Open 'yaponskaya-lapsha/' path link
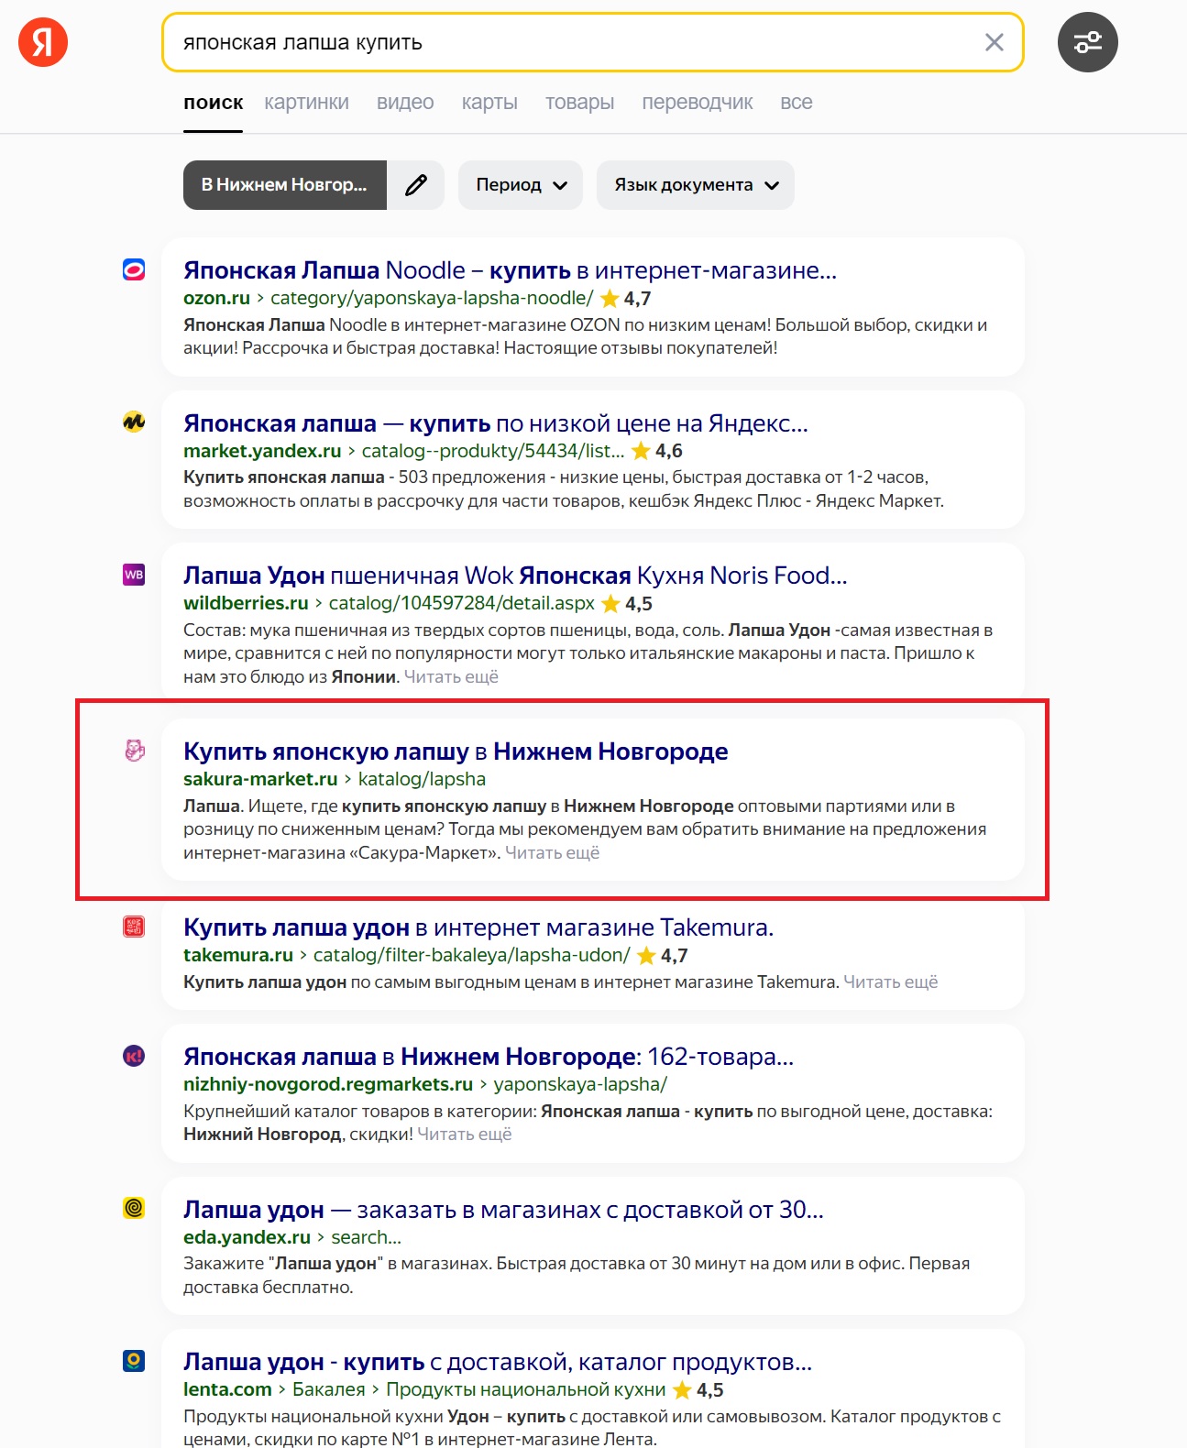This screenshot has width=1187, height=1448. (x=580, y=1084)
